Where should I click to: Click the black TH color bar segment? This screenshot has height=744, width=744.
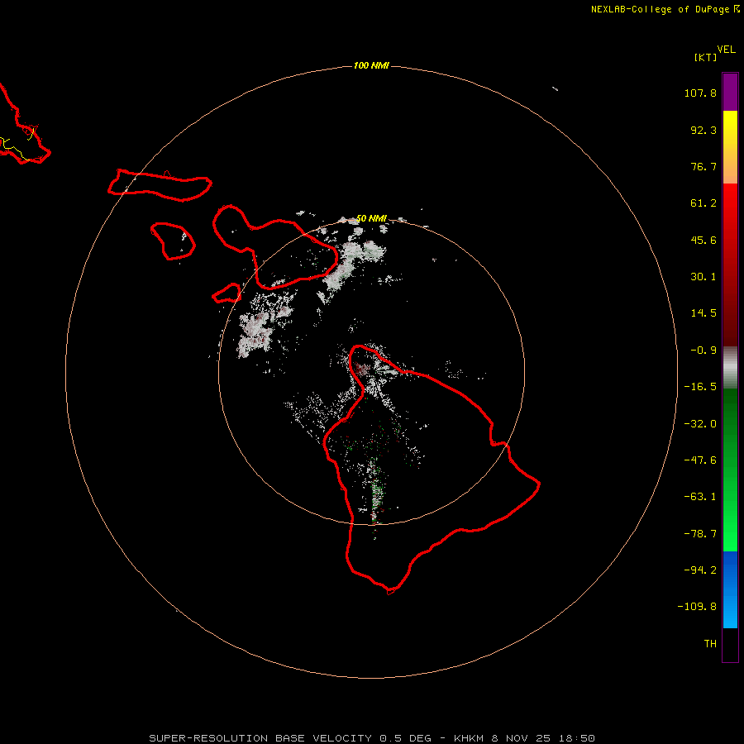(730, 644)
